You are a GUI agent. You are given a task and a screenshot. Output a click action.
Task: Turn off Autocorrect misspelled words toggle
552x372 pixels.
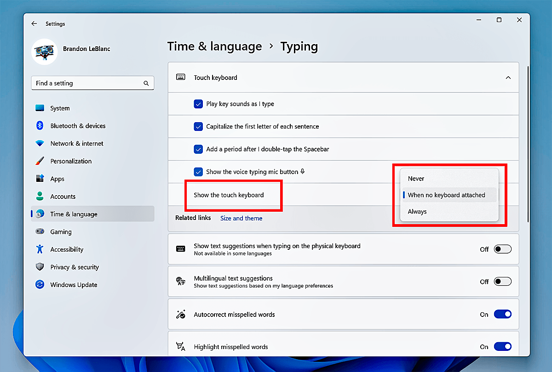(503, 315)
